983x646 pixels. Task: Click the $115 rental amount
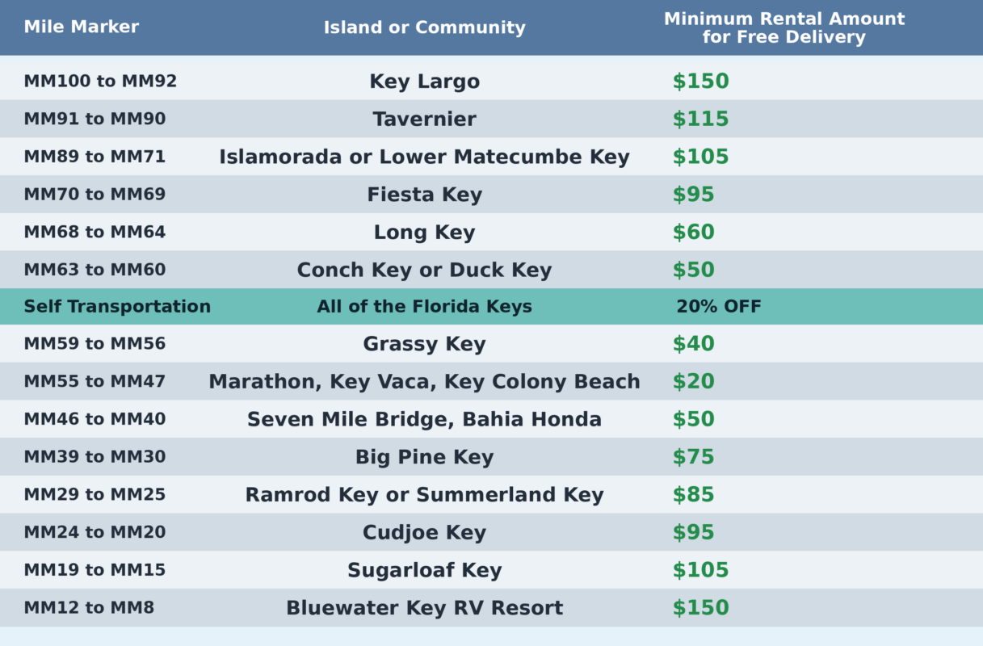700,120
